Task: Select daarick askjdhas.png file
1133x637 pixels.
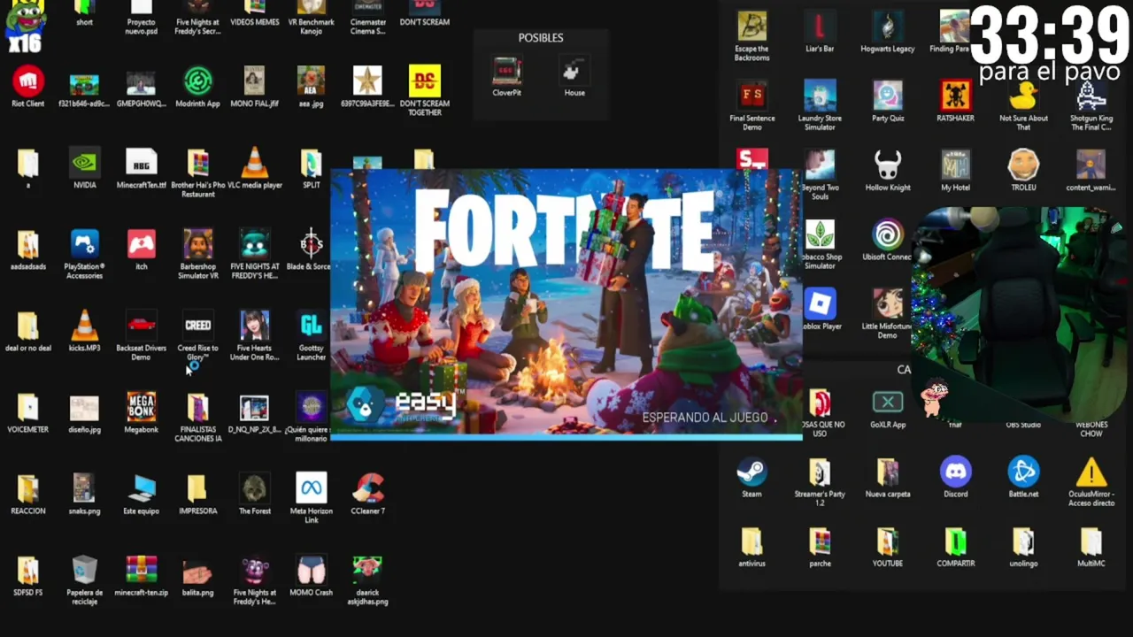Action: tap(367, 571)
